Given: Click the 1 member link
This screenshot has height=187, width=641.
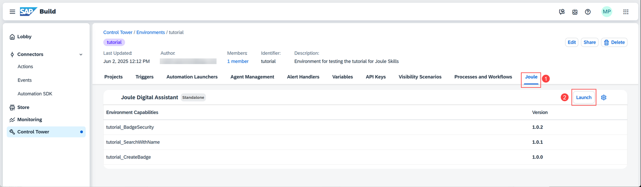Looking at the screenshot, I should pyautogui.click(x=238, y=61).
